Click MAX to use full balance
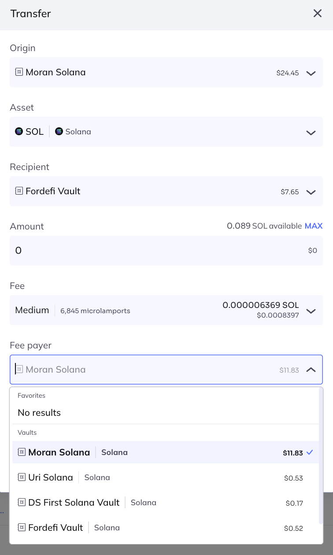The width and height of the screenshot is (333, 555). point(314,226)
